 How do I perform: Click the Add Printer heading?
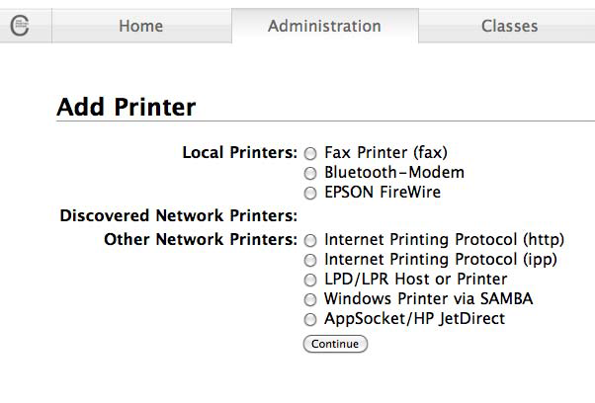[x=127, y=108]
